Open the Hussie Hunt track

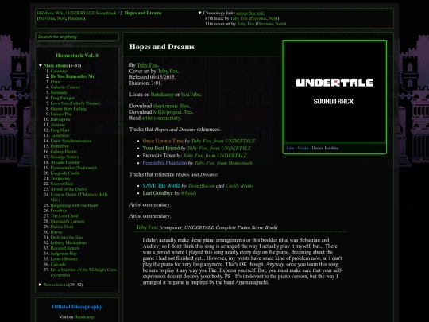click(62, 227)
